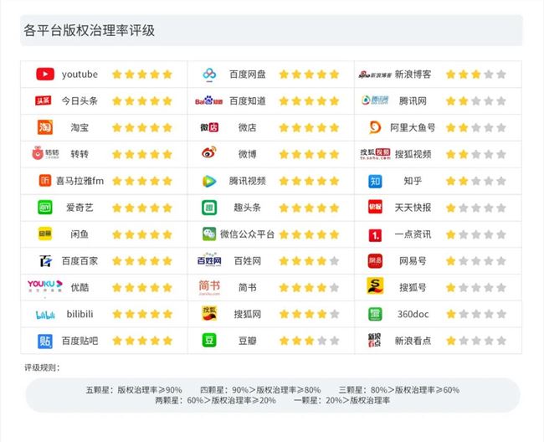Click the 今日头条 platform name
544x442 pixels.
tap(80, 101)
